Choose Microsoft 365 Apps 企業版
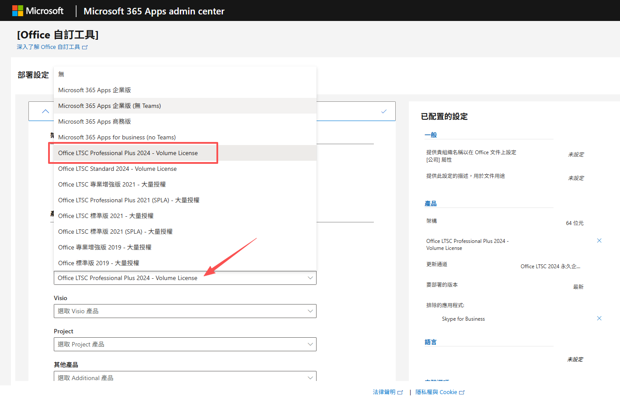 [185, 90]
